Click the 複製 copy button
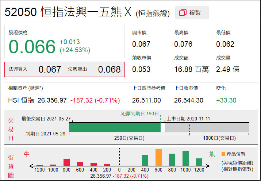This screenshot has width=261, height=181. (x=192, y=13)
